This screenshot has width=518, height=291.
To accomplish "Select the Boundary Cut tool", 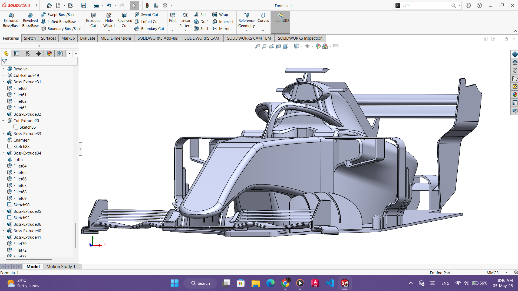I will point(149,29).
